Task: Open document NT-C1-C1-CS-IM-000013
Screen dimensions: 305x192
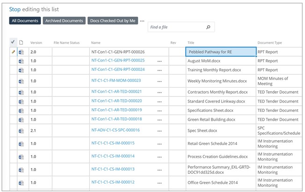Action: pyautogui.click(x=113, y=169)
